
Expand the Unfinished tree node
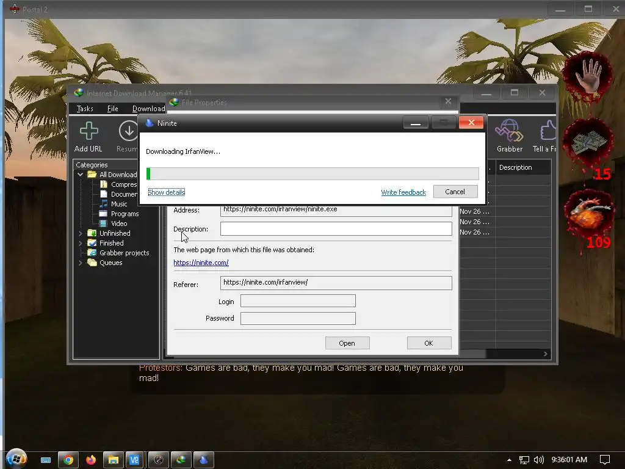pos(80,233)
